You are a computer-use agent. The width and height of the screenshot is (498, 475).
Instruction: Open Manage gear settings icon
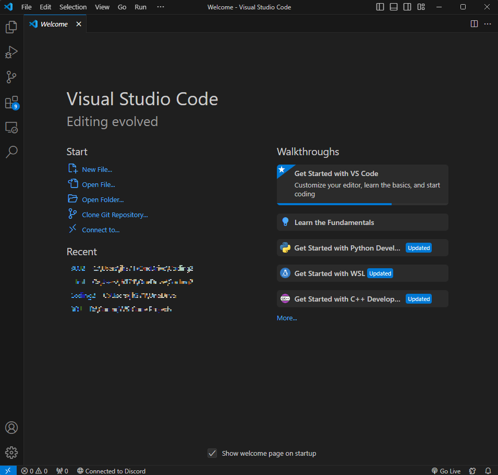11,453
